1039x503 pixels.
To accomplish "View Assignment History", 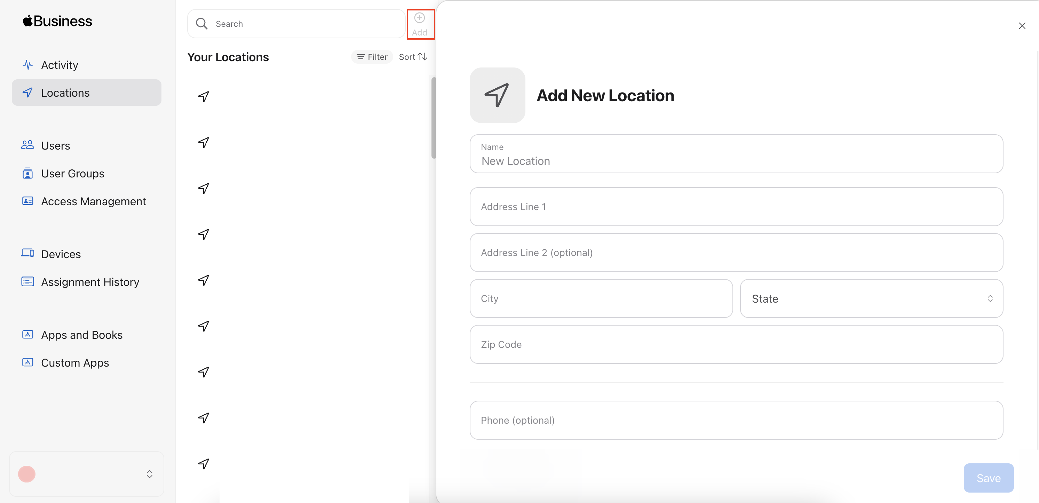I will coord(90,282).
